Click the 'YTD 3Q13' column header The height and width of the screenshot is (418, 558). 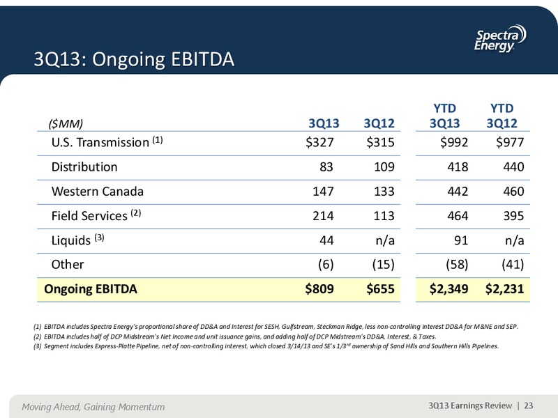click(445, 116)
